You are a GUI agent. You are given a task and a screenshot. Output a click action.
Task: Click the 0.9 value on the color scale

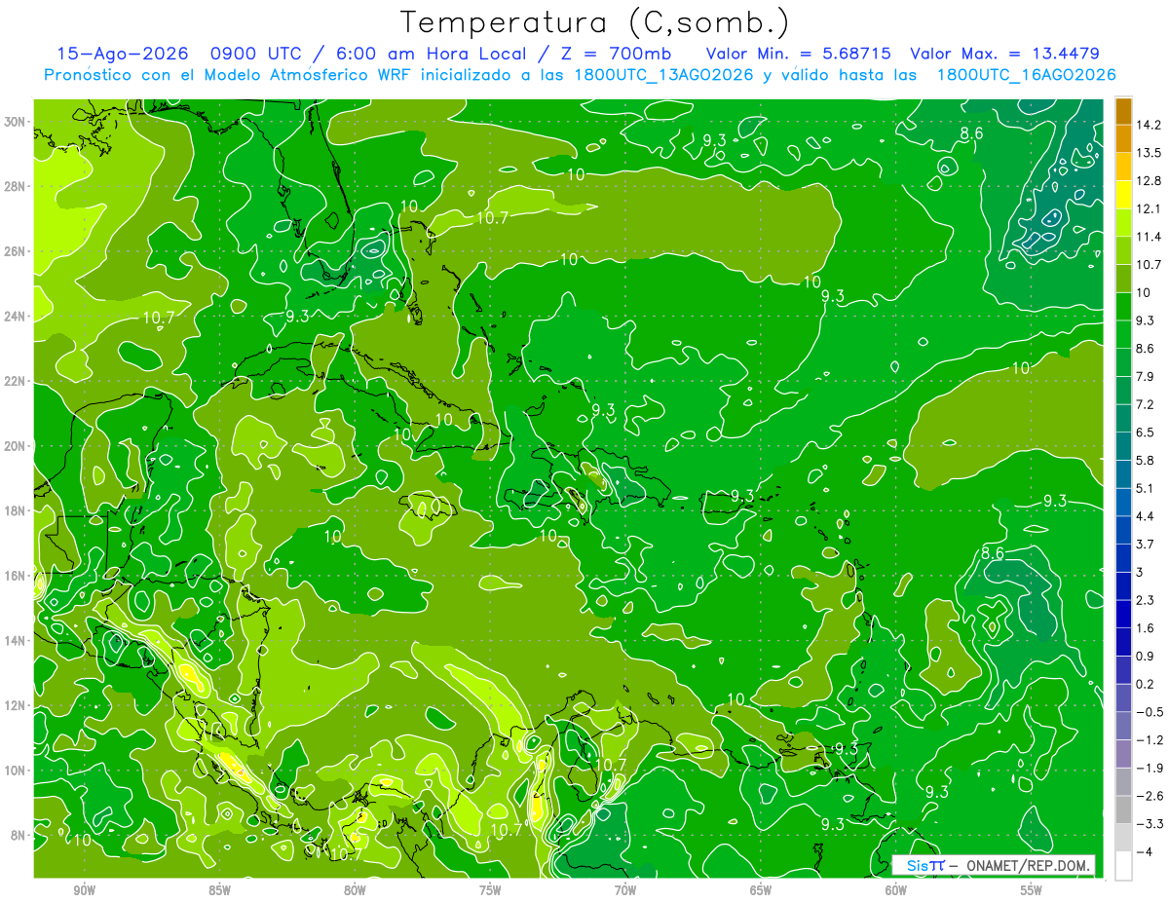(x=1146, y=656)
